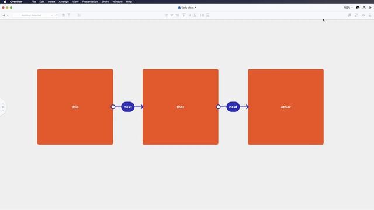Open the Apple menu
This screenshot has height=210, width=374.
click(x=5, y=2)
